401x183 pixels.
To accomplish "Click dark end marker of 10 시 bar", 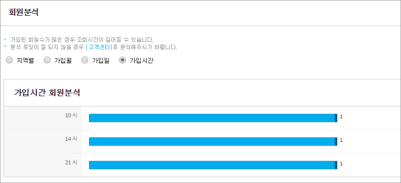I will [336, 118].
